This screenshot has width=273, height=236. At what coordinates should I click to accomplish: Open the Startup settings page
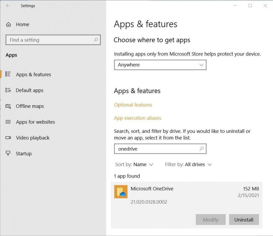tap(24, 153)
